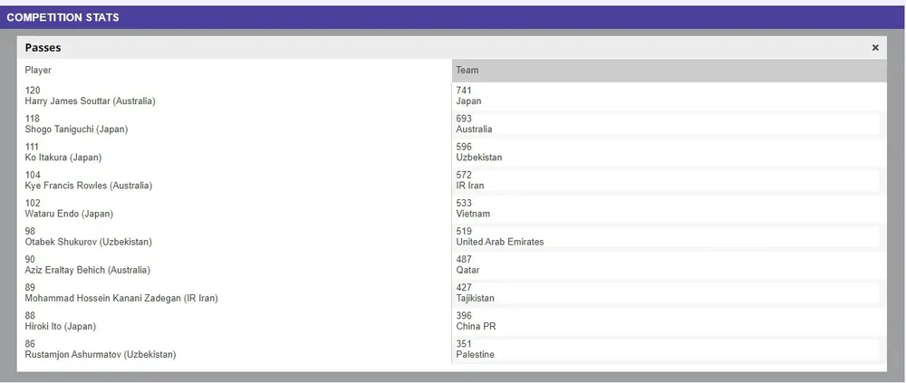Screen dimensions: 906x383
Task: Open Otabek Shukurov player entry
Action: pos(88,242)
